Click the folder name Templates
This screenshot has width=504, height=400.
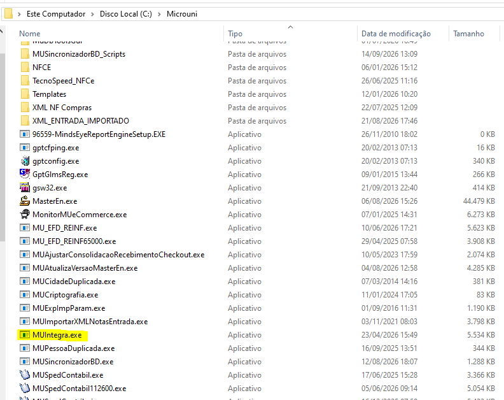coord(49,94)
